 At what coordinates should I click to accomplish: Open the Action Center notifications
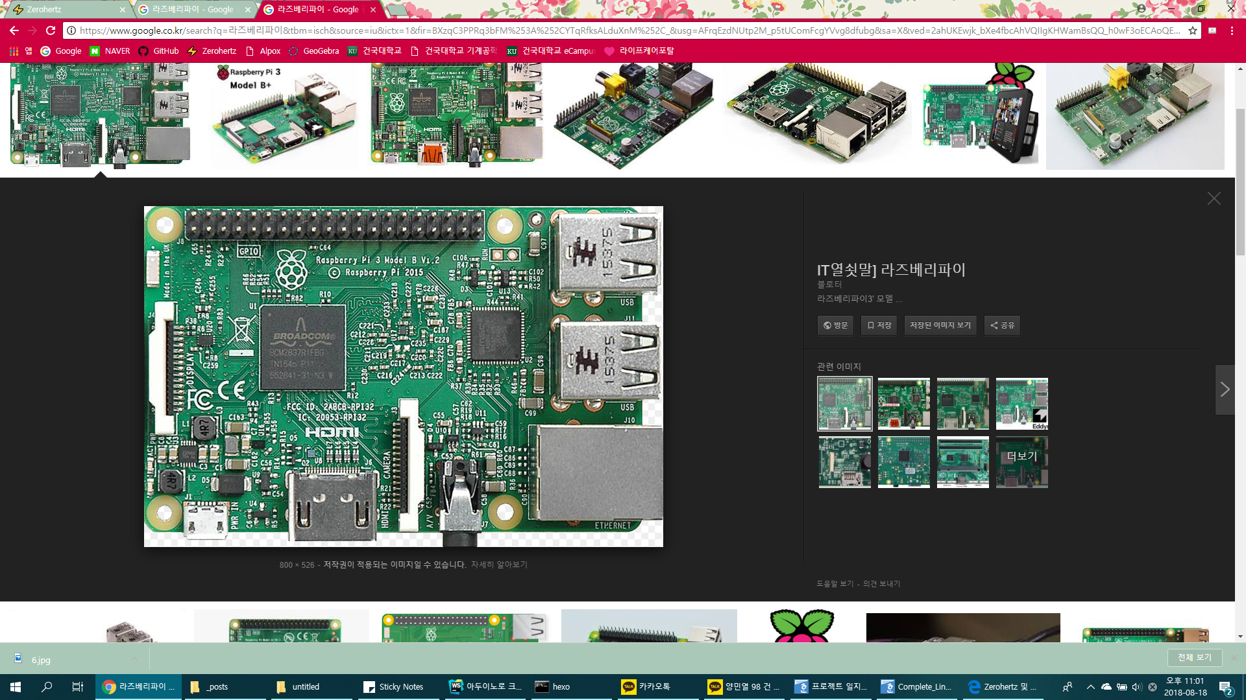pos(1225,687)
